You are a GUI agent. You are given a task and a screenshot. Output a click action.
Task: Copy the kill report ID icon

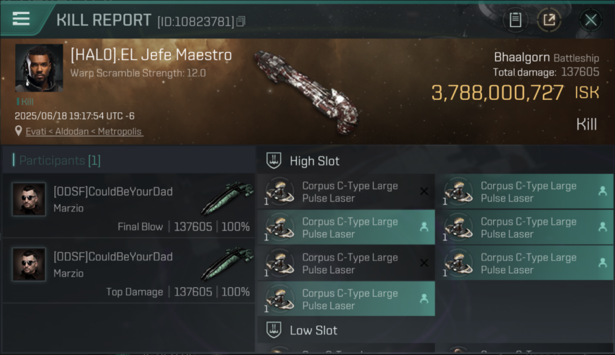point(241,21)
